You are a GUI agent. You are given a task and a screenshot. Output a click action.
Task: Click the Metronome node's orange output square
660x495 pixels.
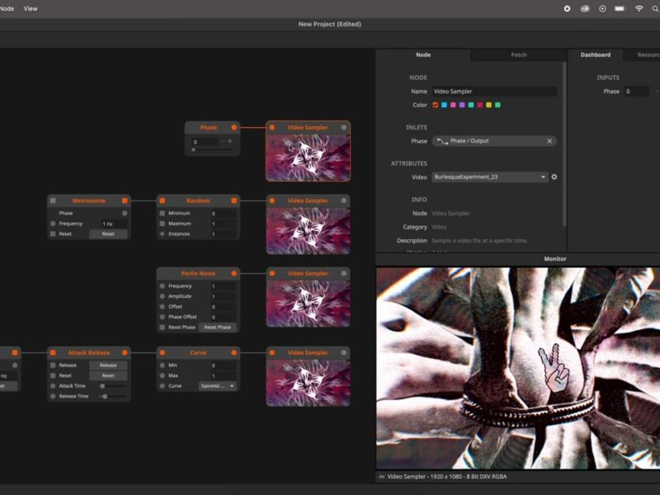125,200
